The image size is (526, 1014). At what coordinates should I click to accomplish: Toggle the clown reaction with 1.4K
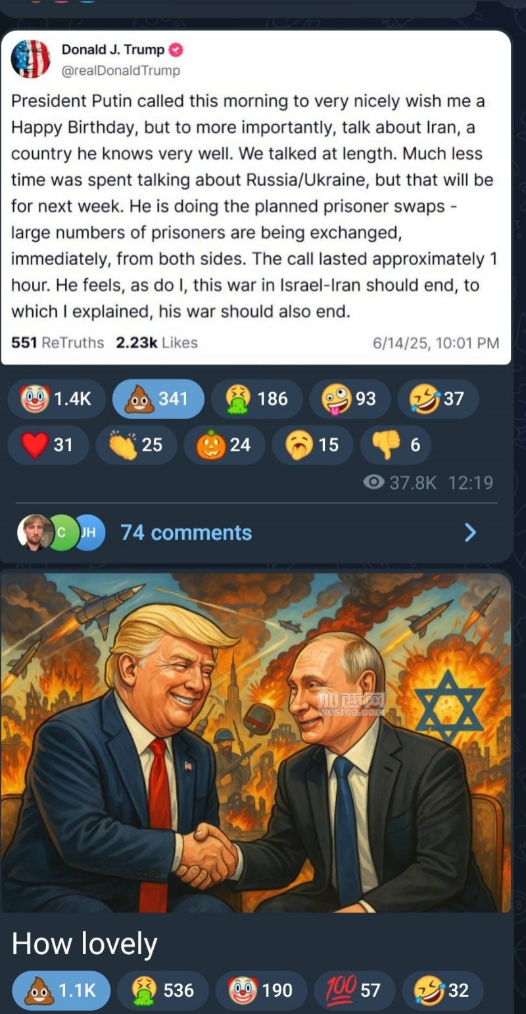click(56, 399)
